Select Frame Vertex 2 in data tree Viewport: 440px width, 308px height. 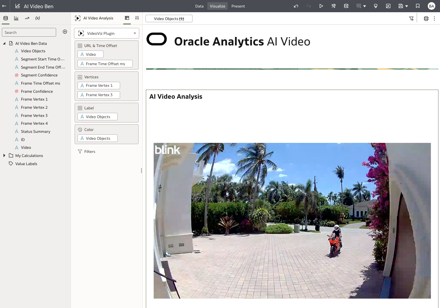click(34, 107)
